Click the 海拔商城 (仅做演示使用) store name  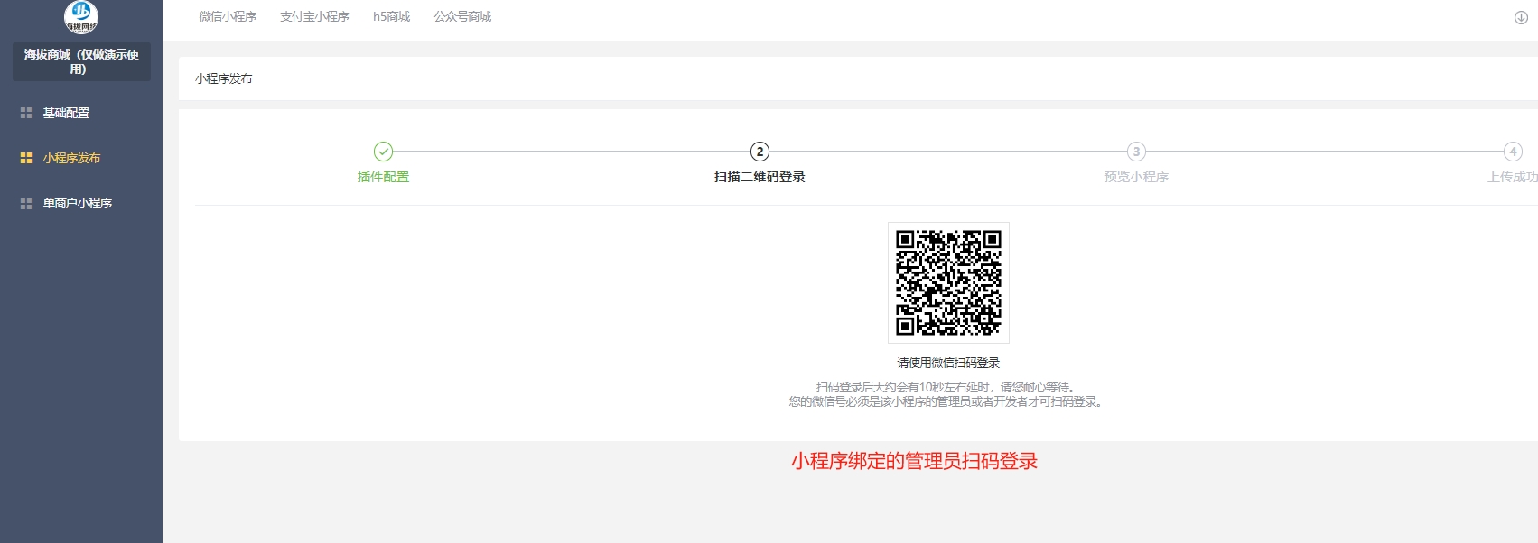pyautogui.click(x=81, y=61)
